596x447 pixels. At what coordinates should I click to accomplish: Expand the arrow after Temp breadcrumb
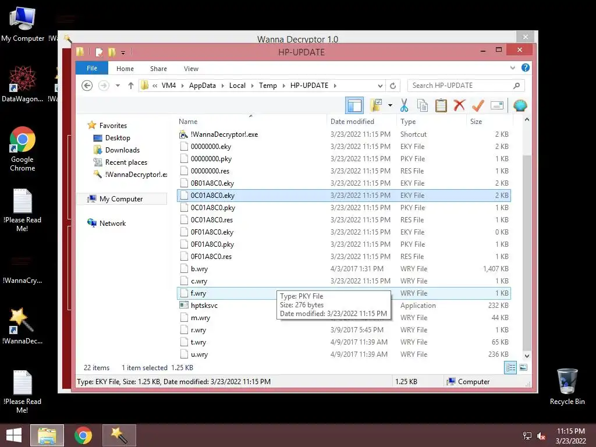[x=283, y=86]
